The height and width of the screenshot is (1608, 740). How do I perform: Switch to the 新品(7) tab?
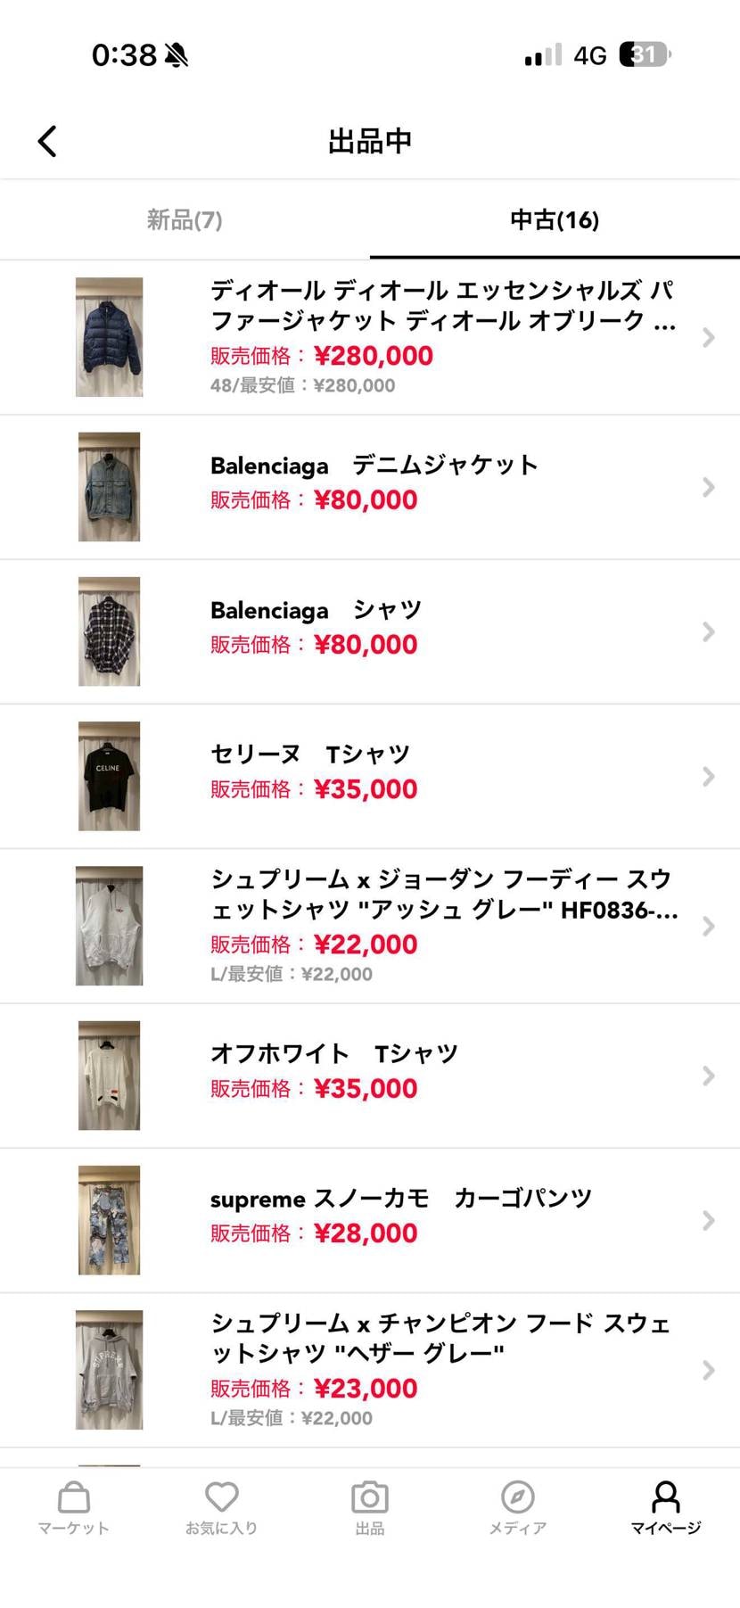[x=185, y=219]
